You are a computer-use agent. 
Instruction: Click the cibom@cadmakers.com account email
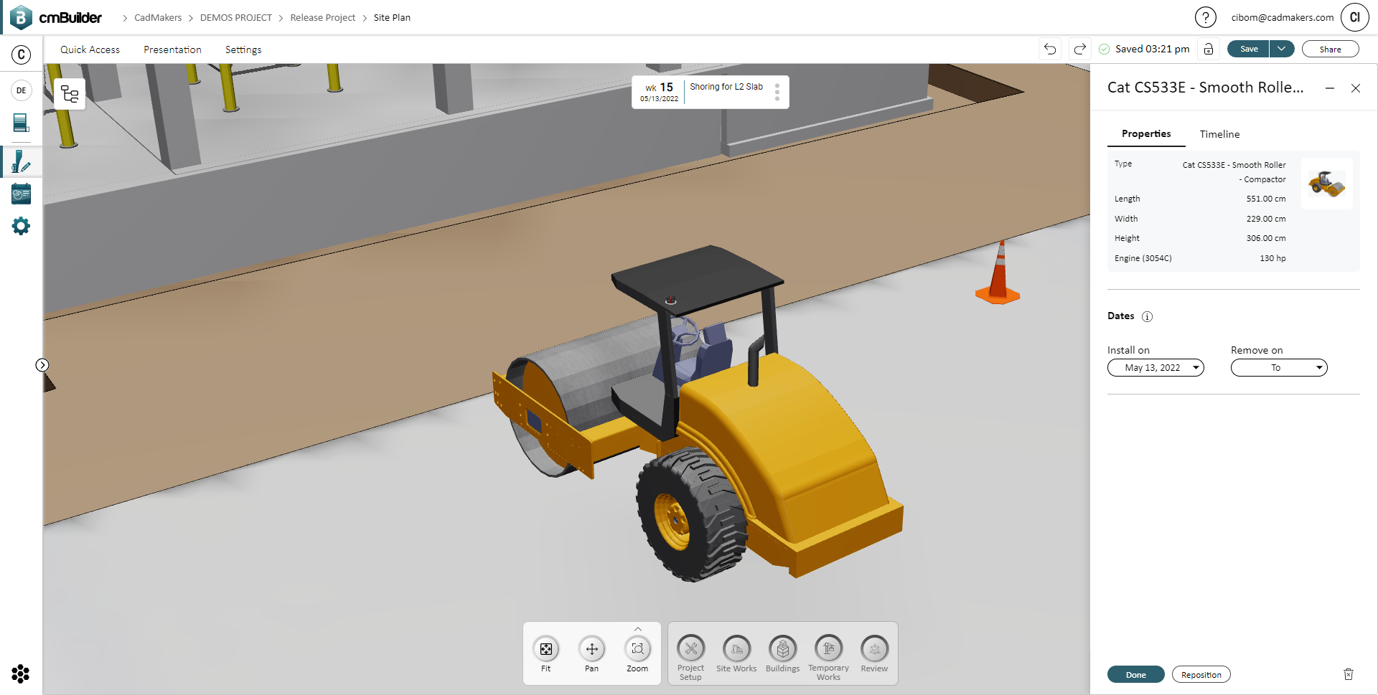(1282, 18)
